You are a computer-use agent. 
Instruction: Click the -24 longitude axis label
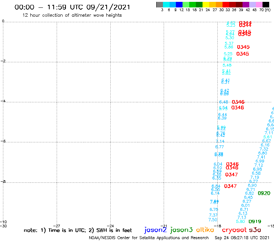coord(110,226)
